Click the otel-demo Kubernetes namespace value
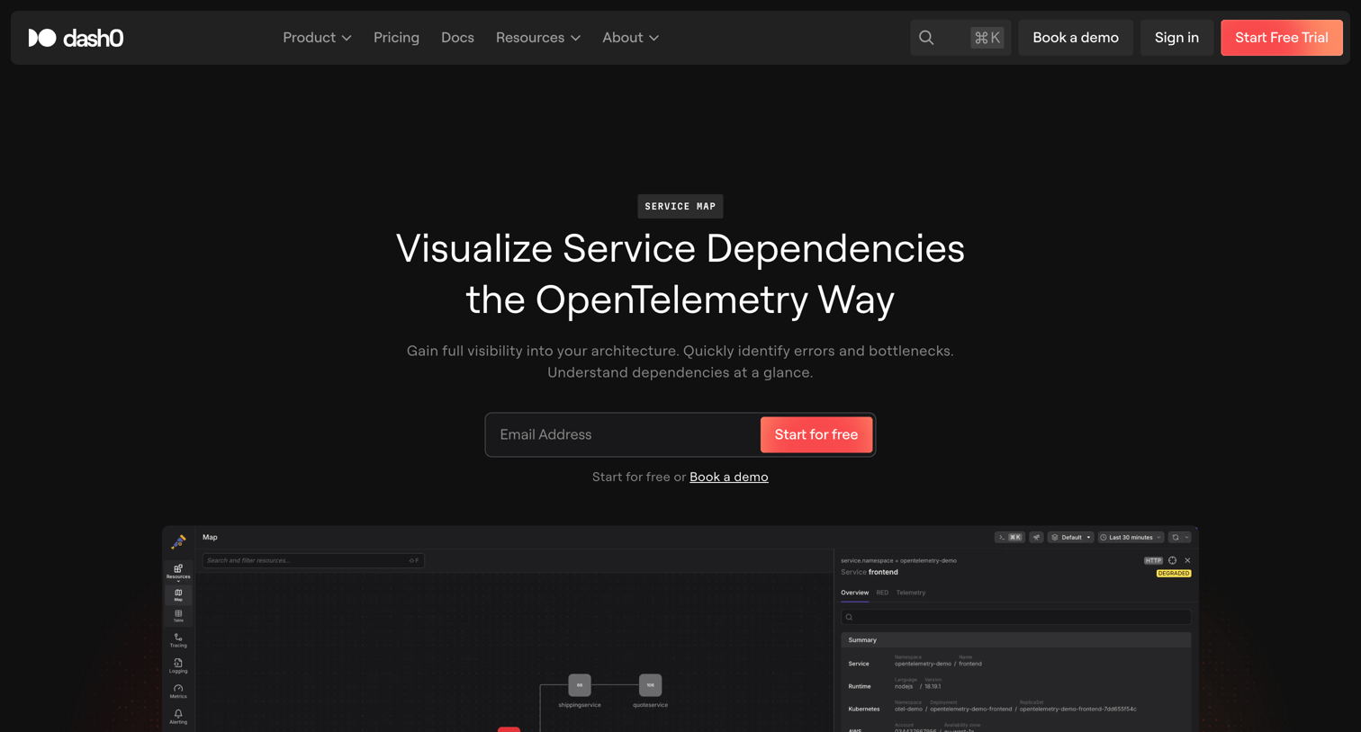This screenshot has height=732, width=1361. (908, 709)
